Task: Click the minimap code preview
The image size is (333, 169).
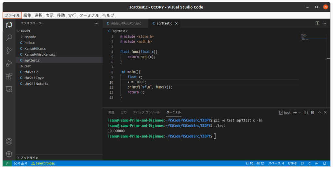Action: pos(313,37)
